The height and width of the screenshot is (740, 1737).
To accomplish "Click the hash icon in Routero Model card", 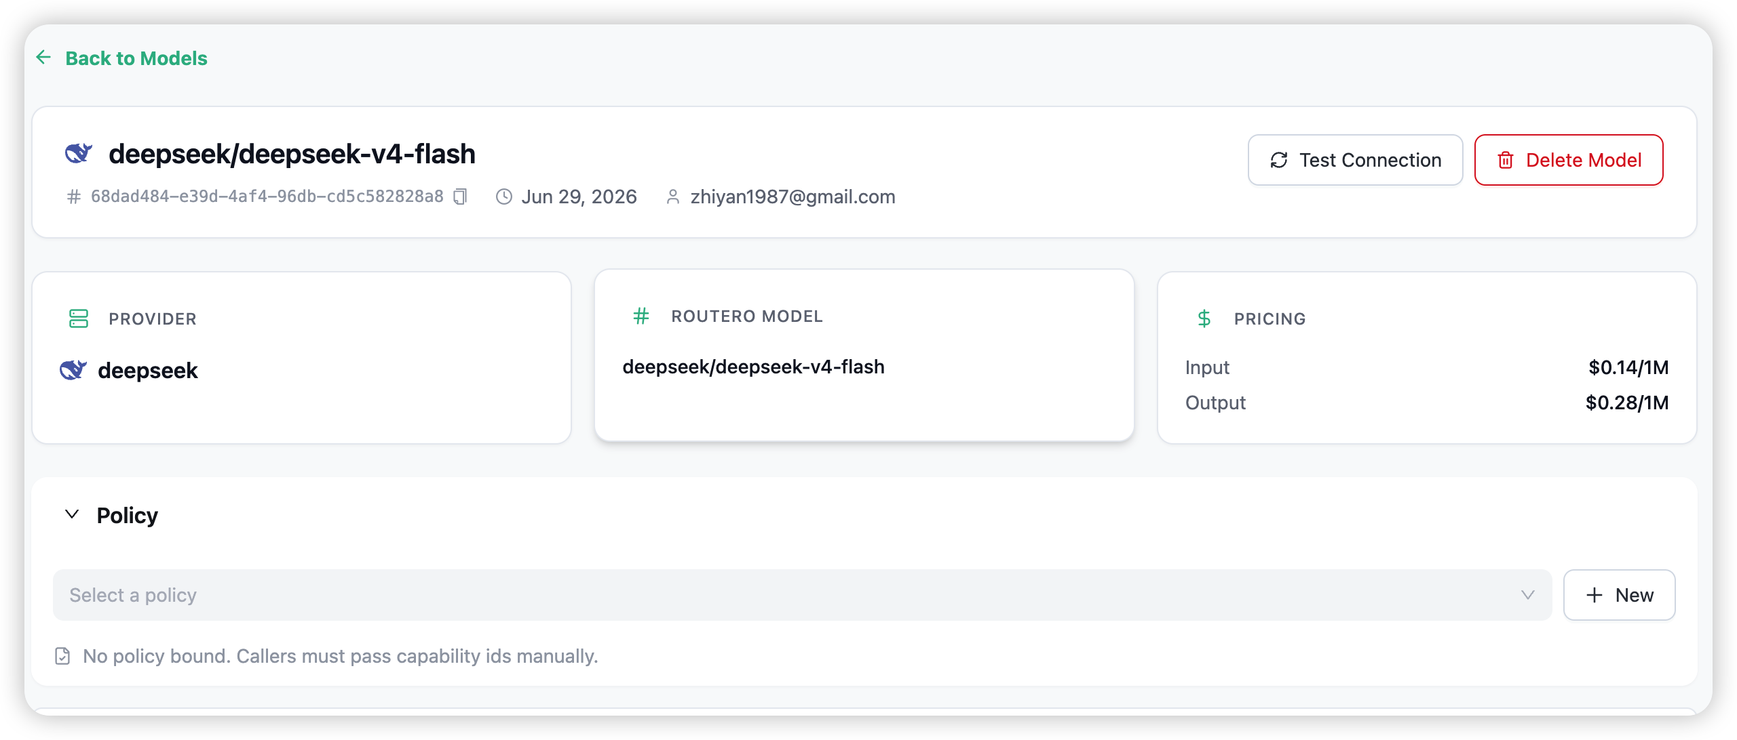I will click(x=641, y=316).
